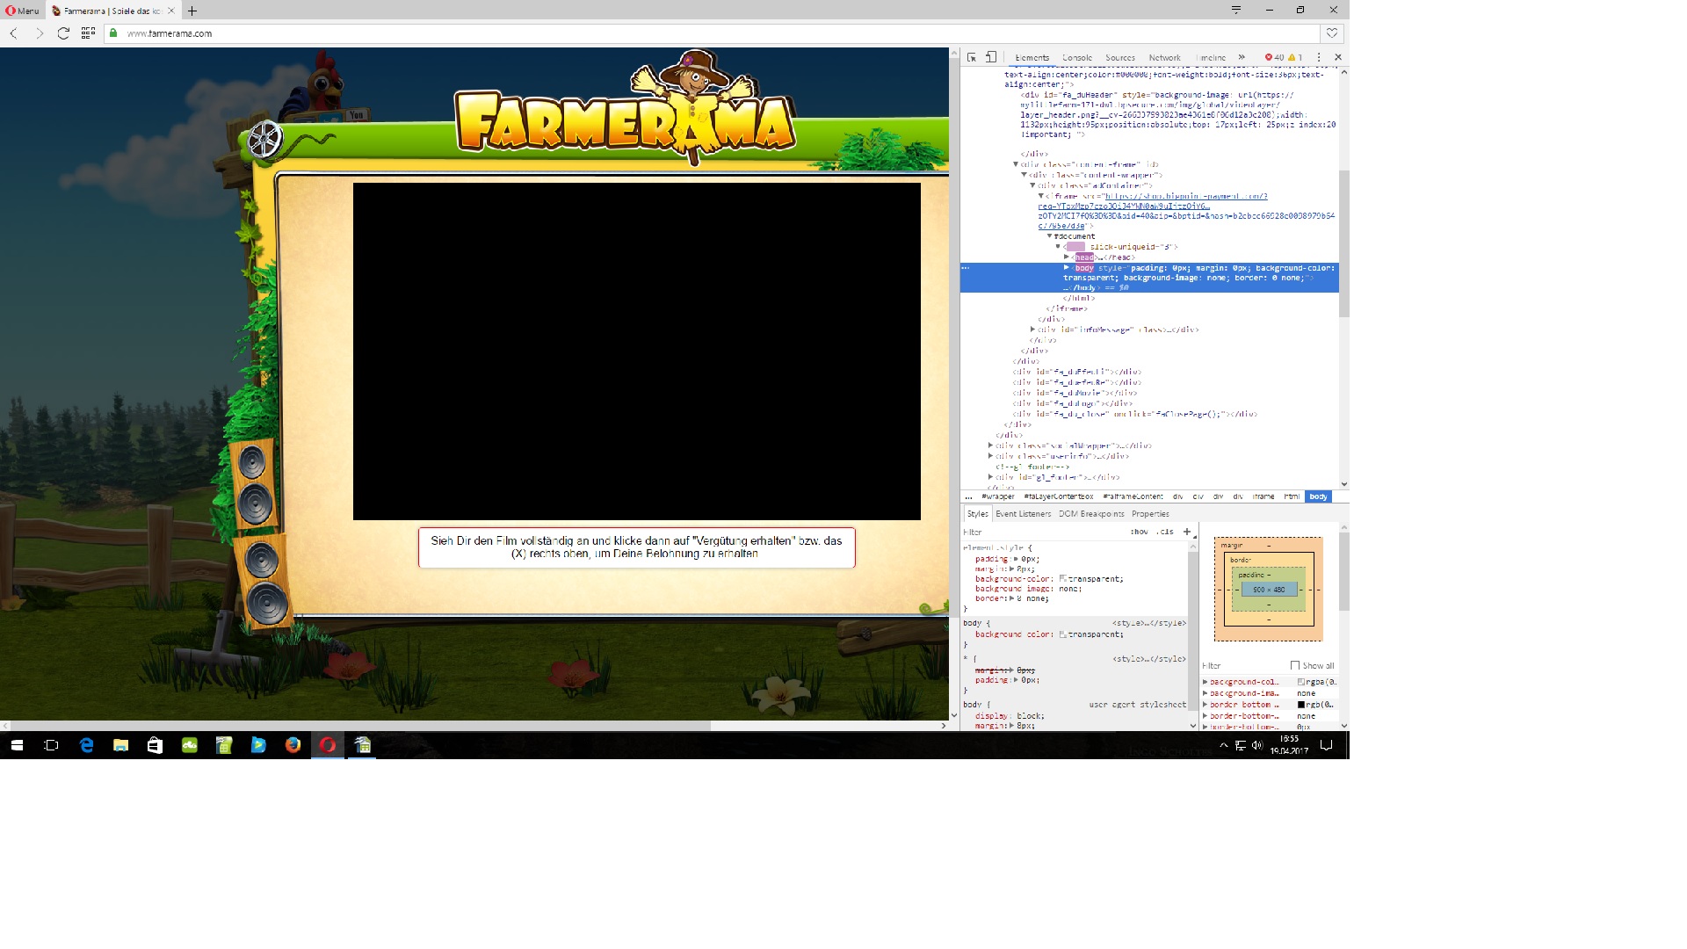1687x949 pixels.
Task: Open Task View from the taskbar
Action: pyautogui.click(x=51, y=745)
